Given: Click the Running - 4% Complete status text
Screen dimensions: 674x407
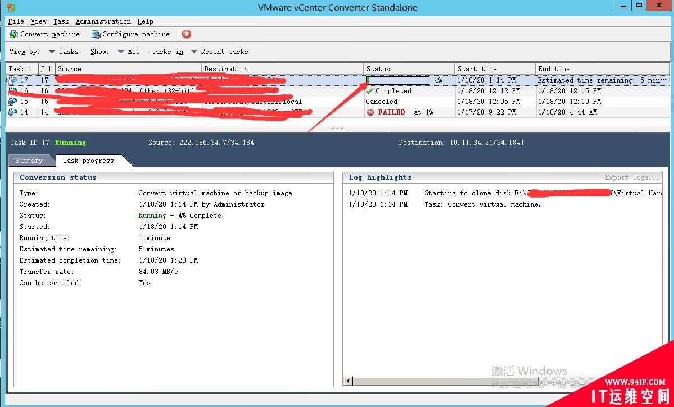Looking at the screenshot, I should click(180, 216).
